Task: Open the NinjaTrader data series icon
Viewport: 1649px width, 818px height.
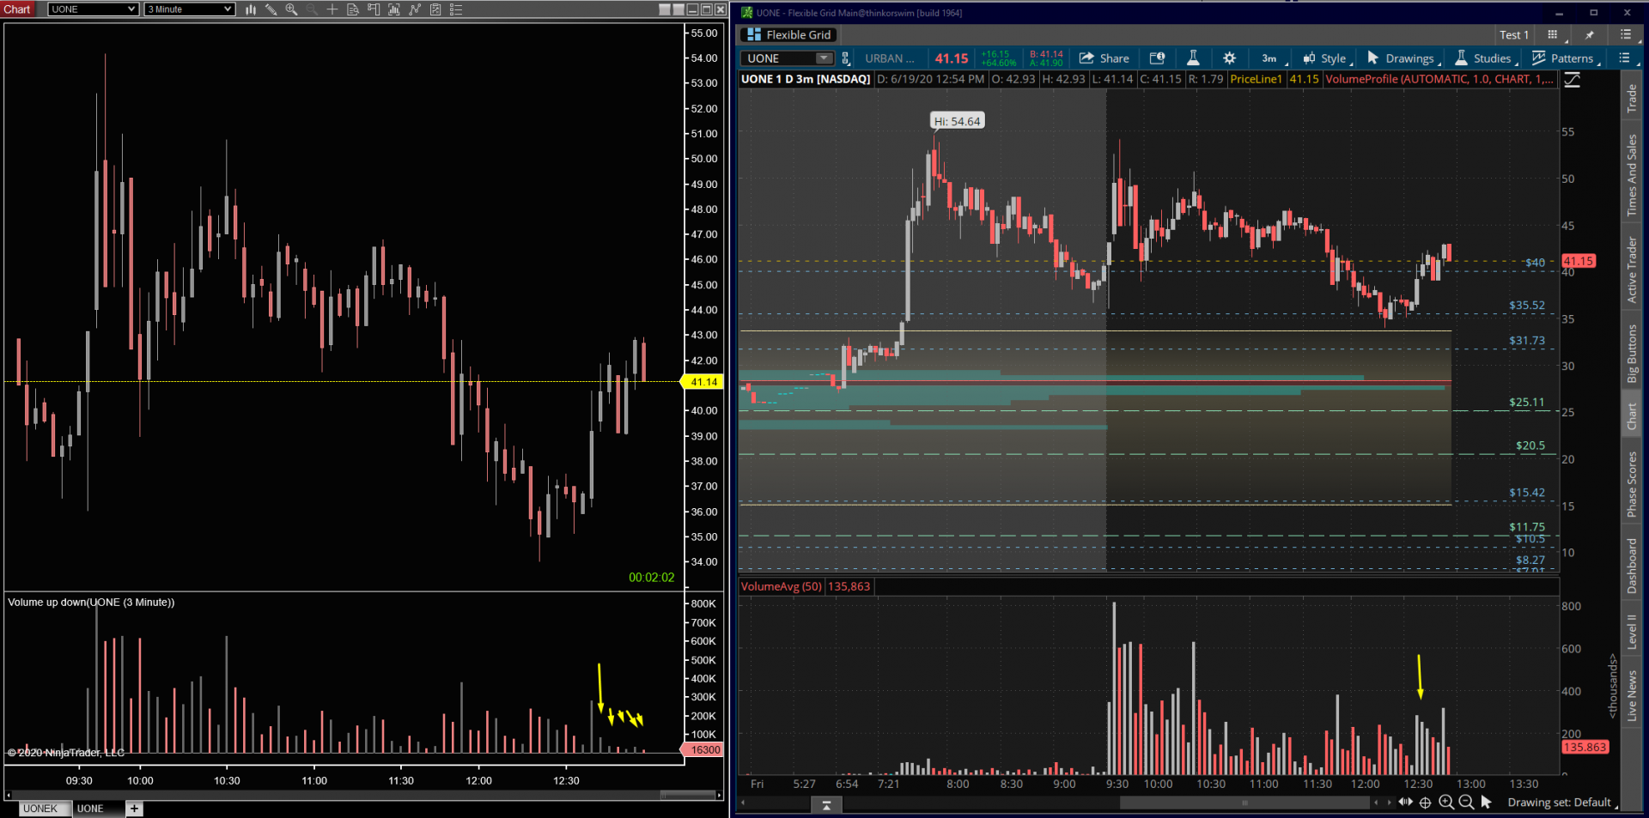Action: [394, 9]
